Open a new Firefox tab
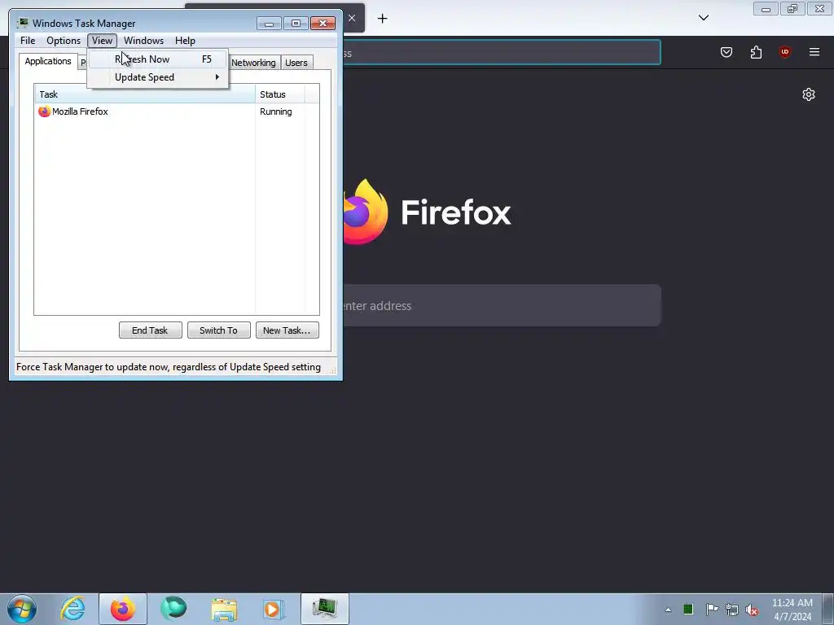This screenshot has height=625, width=834. 383,19
